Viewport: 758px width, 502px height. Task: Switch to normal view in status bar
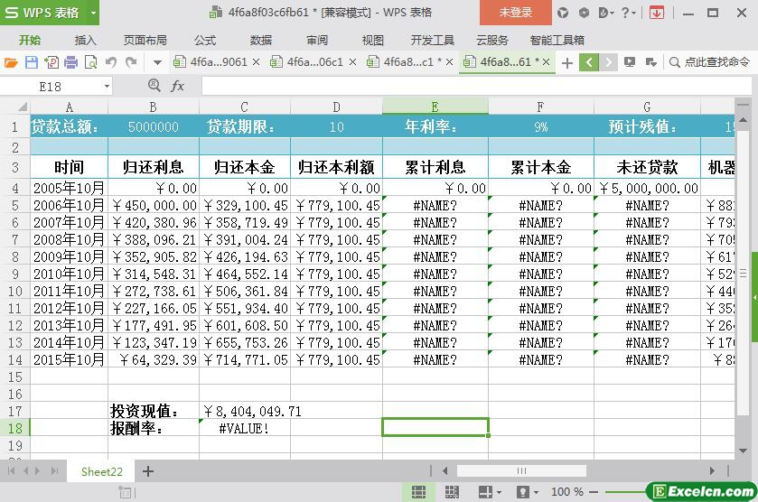[x=418, y=492]
